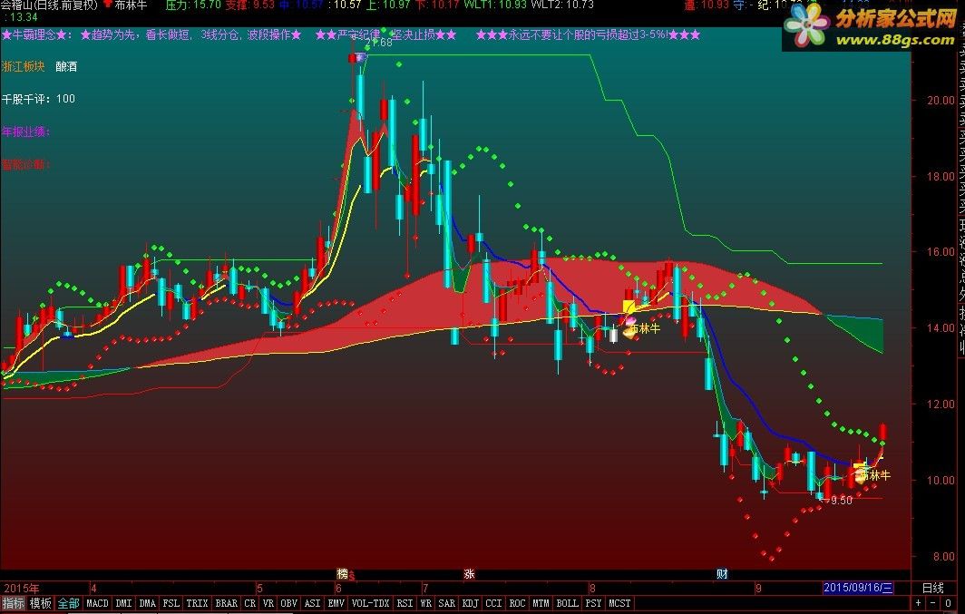Viewport: 965px width, 614px height.
Task: Click the 10.00 price axis label
Action: 940,480
